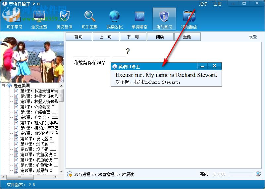This screenshot has height=189, width=265.
Task: Go to next sentence with 下一句
Action: [133, 37]
